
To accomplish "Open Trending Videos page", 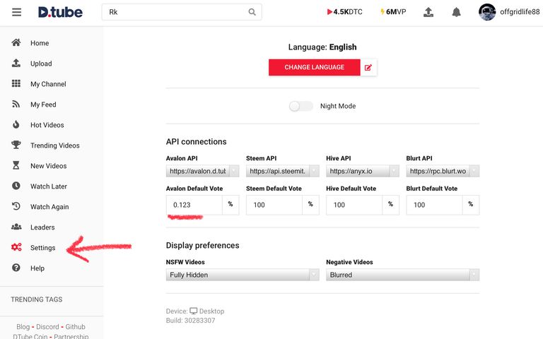I will [55, 145].
